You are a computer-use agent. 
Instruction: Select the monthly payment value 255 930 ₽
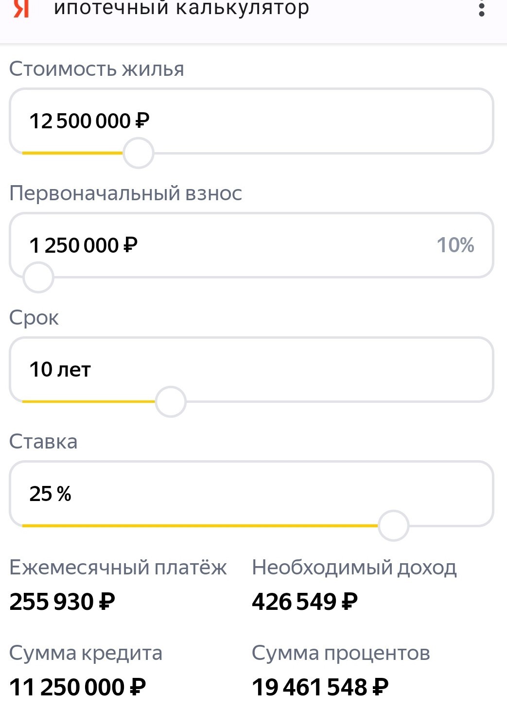(x=62, y=602)
